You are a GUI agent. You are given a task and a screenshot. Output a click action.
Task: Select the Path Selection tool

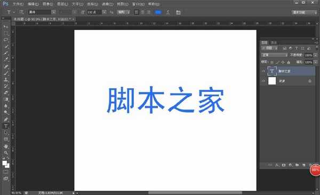coord(6,132)
